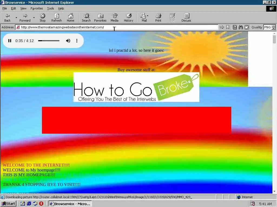Screen dimensions: 277x207
Task: Open the Edit menu in menu bar
Action: tap(14, 8)
